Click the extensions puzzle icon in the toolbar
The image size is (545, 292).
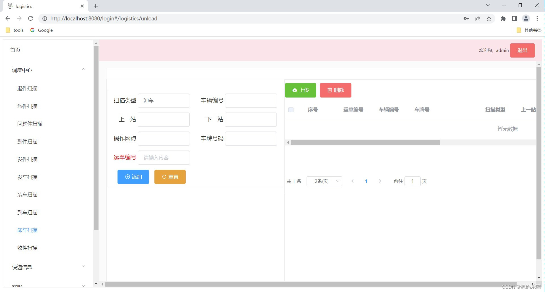(503, 18)
